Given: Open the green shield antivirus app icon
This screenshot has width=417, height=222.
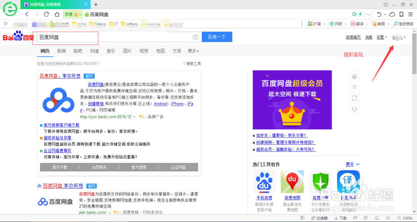Looking at the screenshot, I should click(x=320, y=182).
